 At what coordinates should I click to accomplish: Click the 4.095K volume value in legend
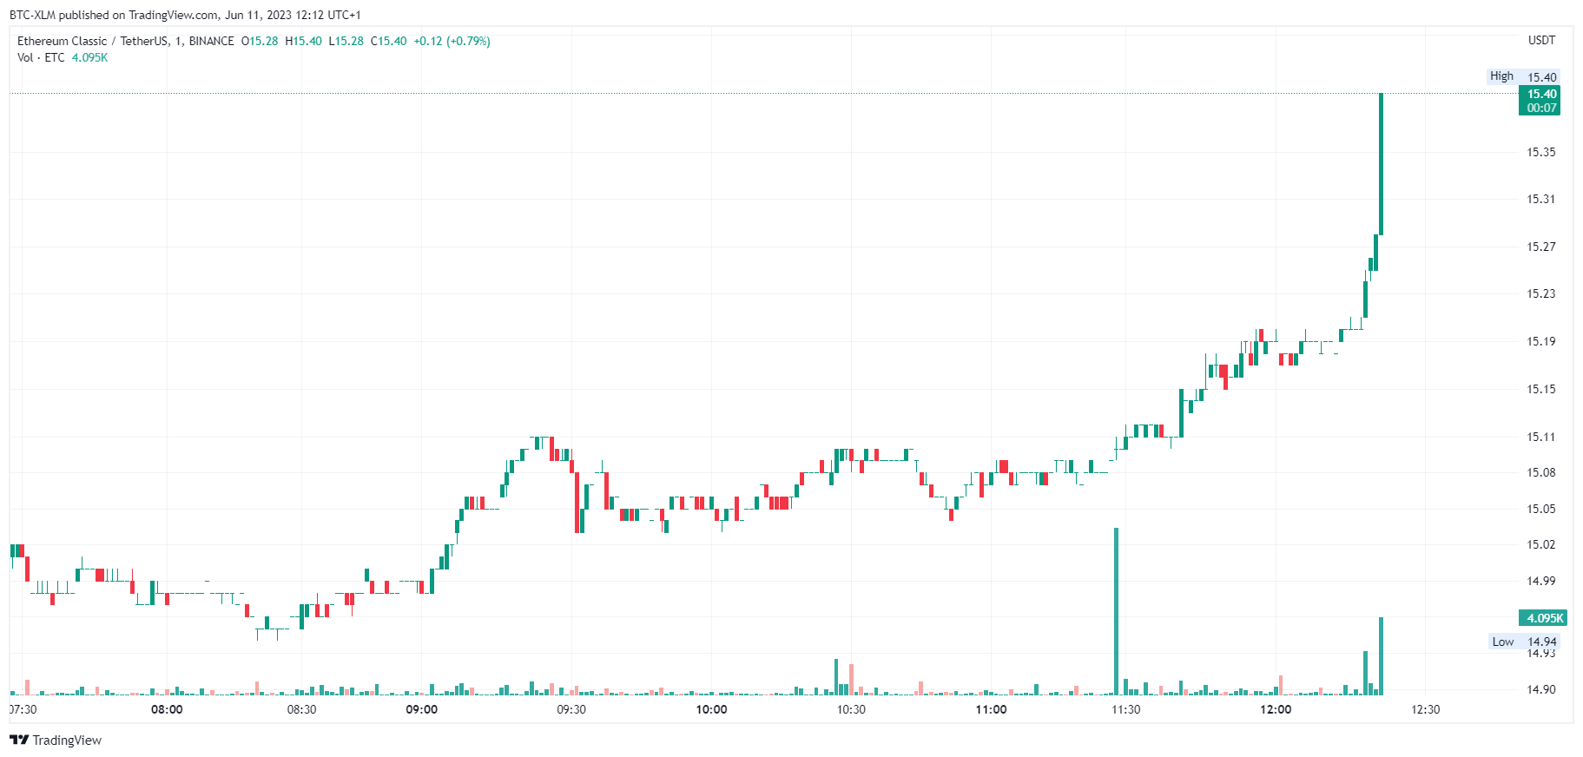coord(90,57)
